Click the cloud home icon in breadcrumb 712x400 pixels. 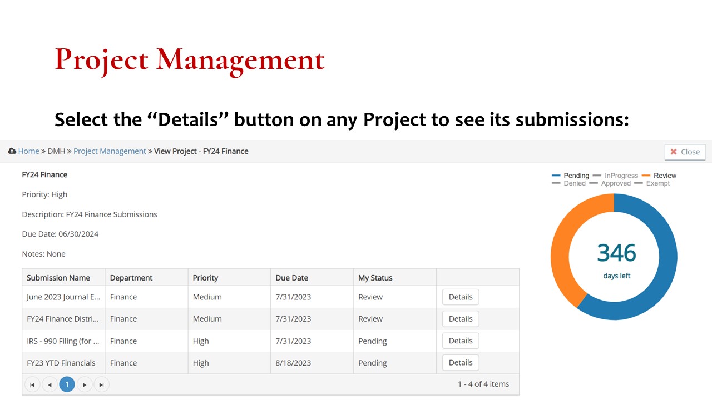click(x=12, y=151)
